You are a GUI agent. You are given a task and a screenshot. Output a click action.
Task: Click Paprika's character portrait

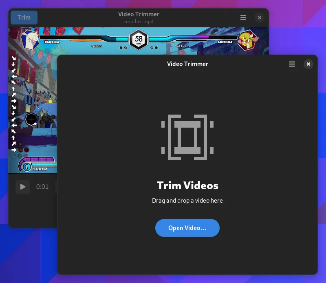tap(29, 39)
